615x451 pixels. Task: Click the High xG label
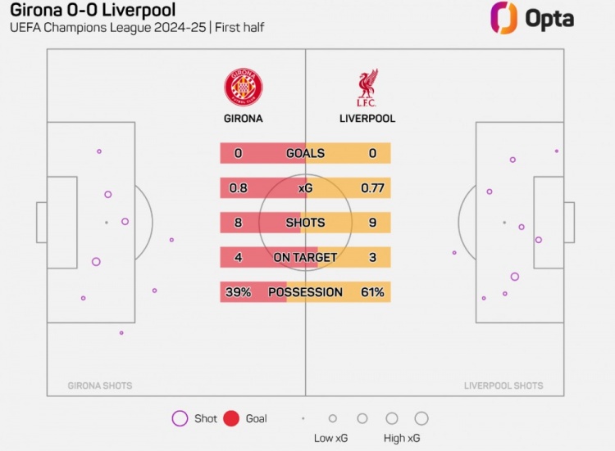coord(403,438)
